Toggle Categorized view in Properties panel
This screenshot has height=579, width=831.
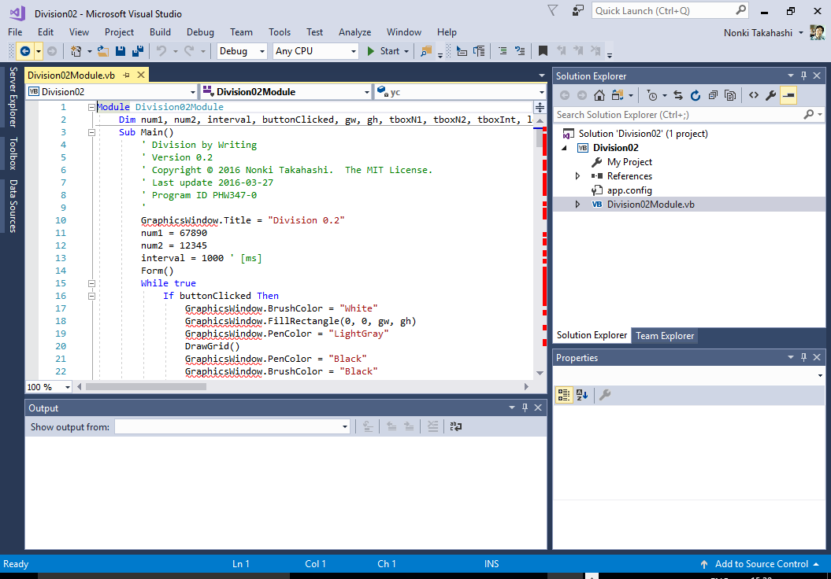tap(564, 395)
